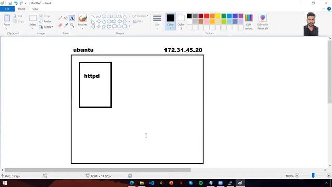
Task: Choose the Line shape
Action: 93,16
